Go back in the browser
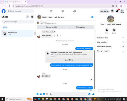Image resolution: width=127 pixels, height=101 pixels. (2, 6)
